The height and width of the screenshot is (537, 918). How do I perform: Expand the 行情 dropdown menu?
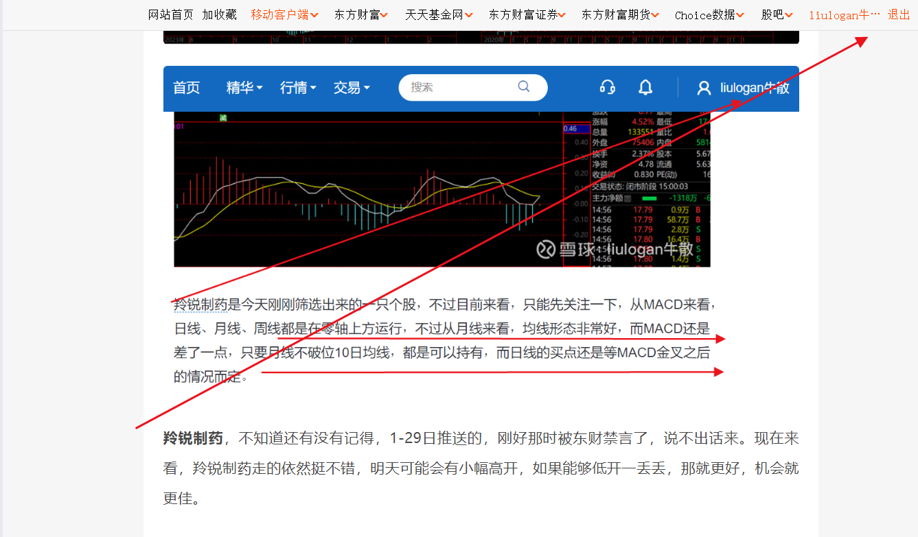[x=298, y=88]
